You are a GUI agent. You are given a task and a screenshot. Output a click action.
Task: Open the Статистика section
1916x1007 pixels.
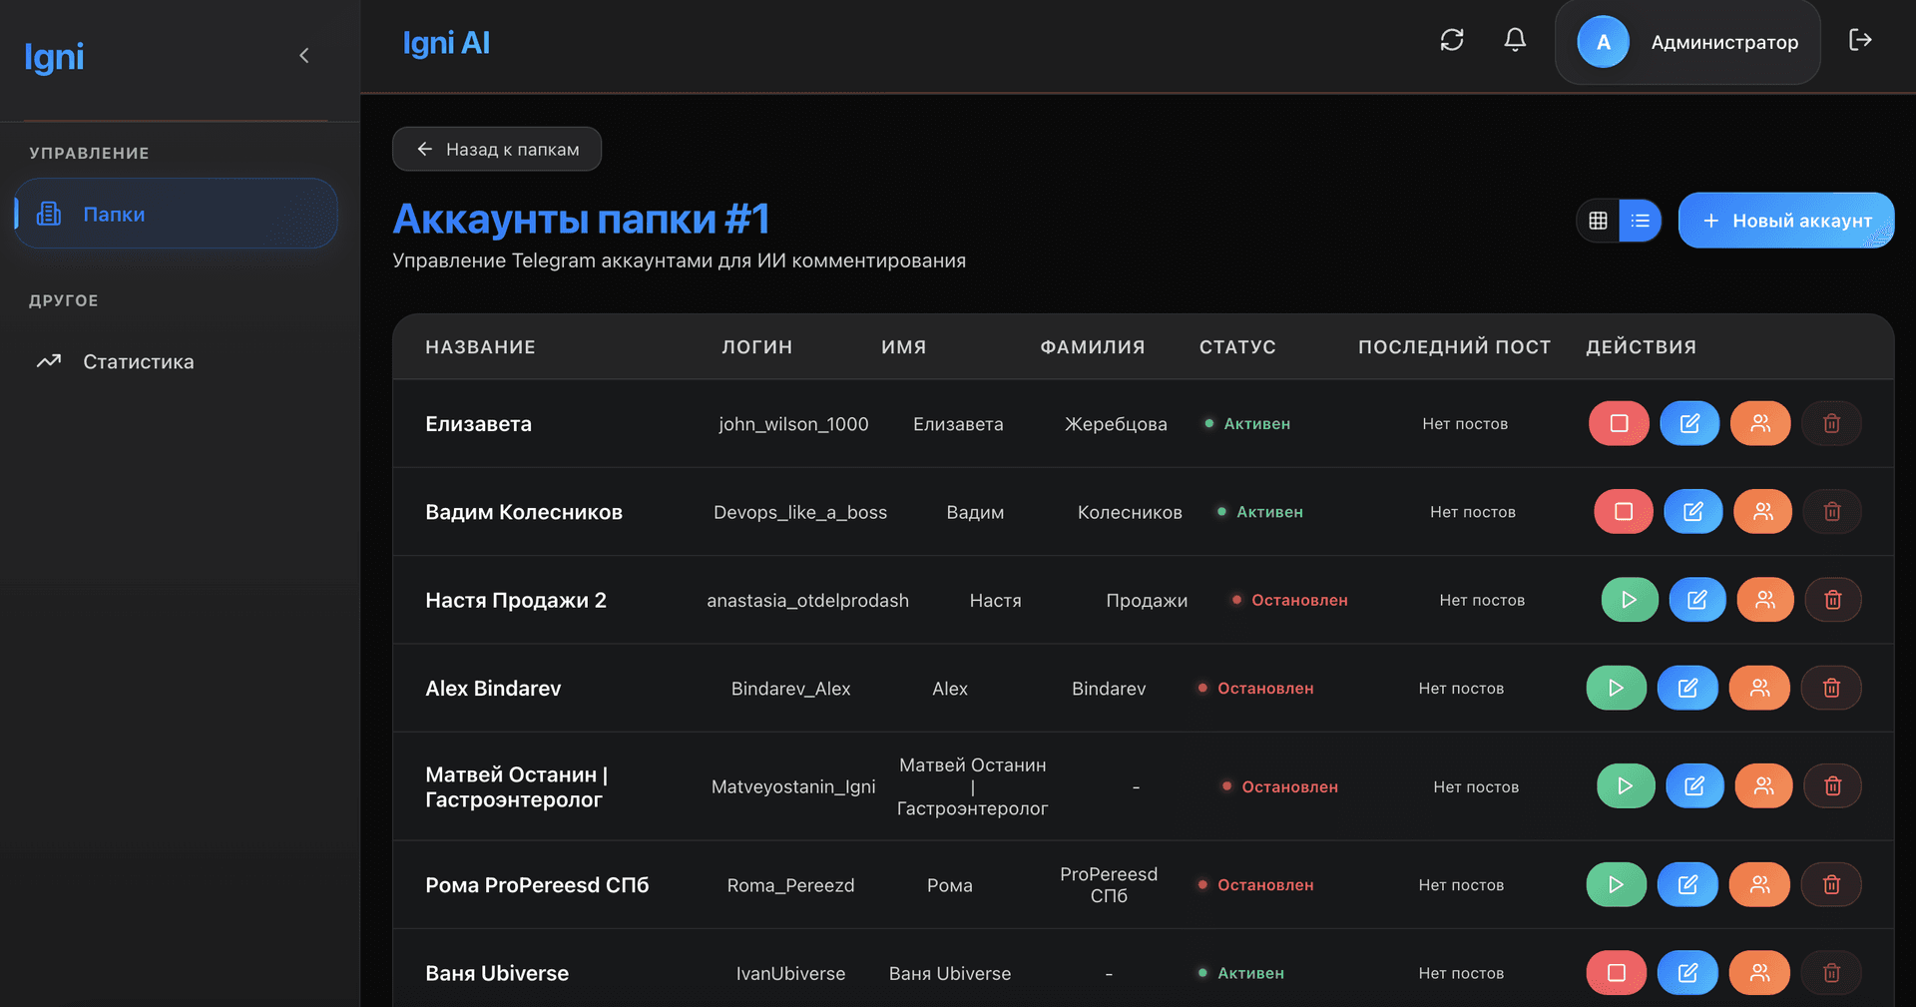pos(138,361)
